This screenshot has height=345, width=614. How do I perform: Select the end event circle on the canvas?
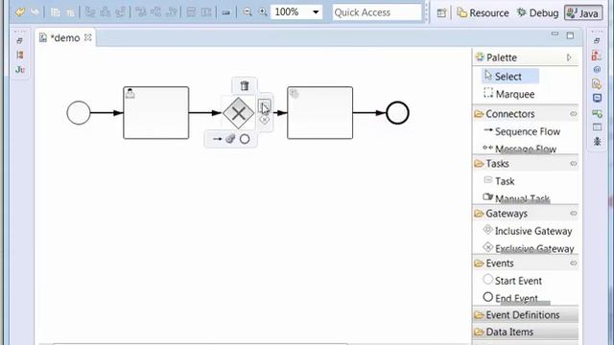(397, 113)
